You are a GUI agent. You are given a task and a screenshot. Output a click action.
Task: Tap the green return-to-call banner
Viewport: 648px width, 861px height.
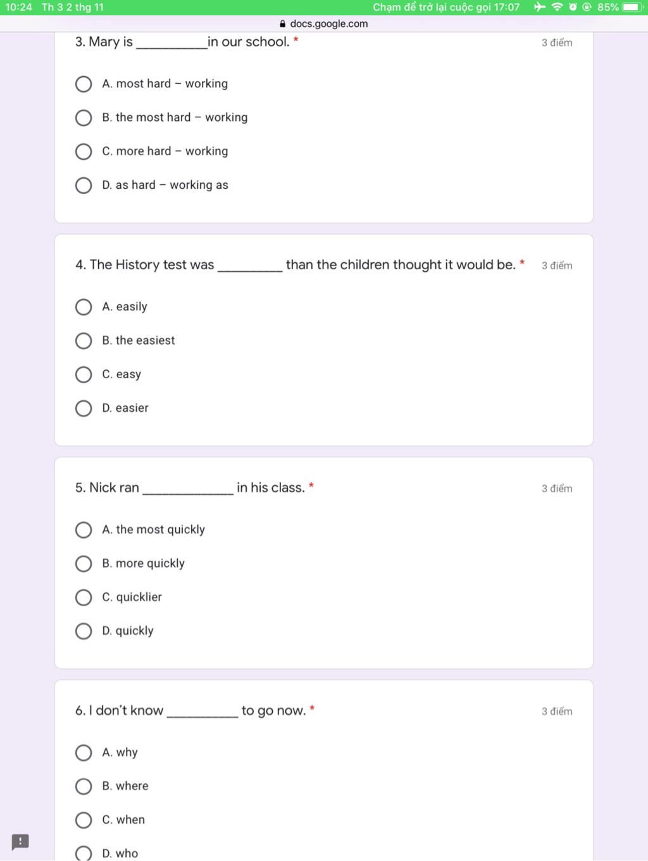tap(324, 7)
